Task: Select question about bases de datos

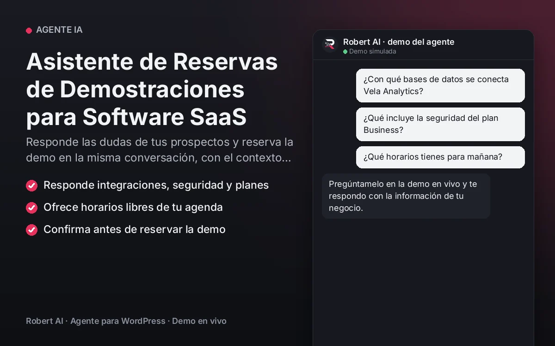Action: (x=440, y=85)
